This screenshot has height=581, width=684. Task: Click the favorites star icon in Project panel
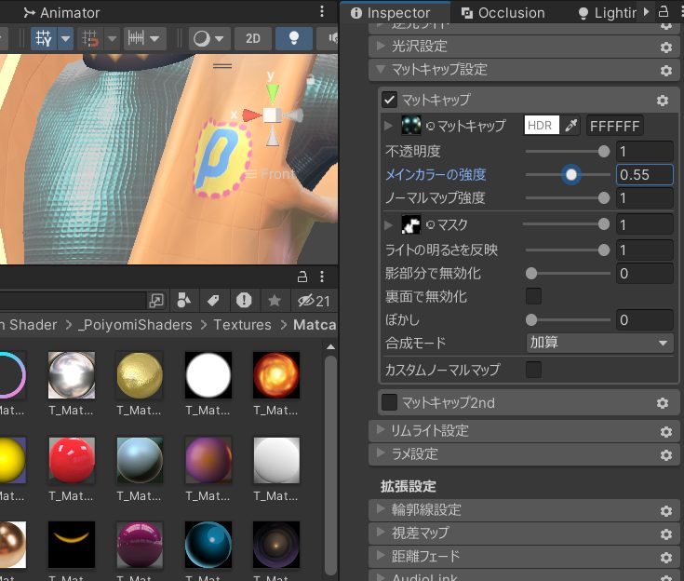pyautogui.click(x=275, y=301)
